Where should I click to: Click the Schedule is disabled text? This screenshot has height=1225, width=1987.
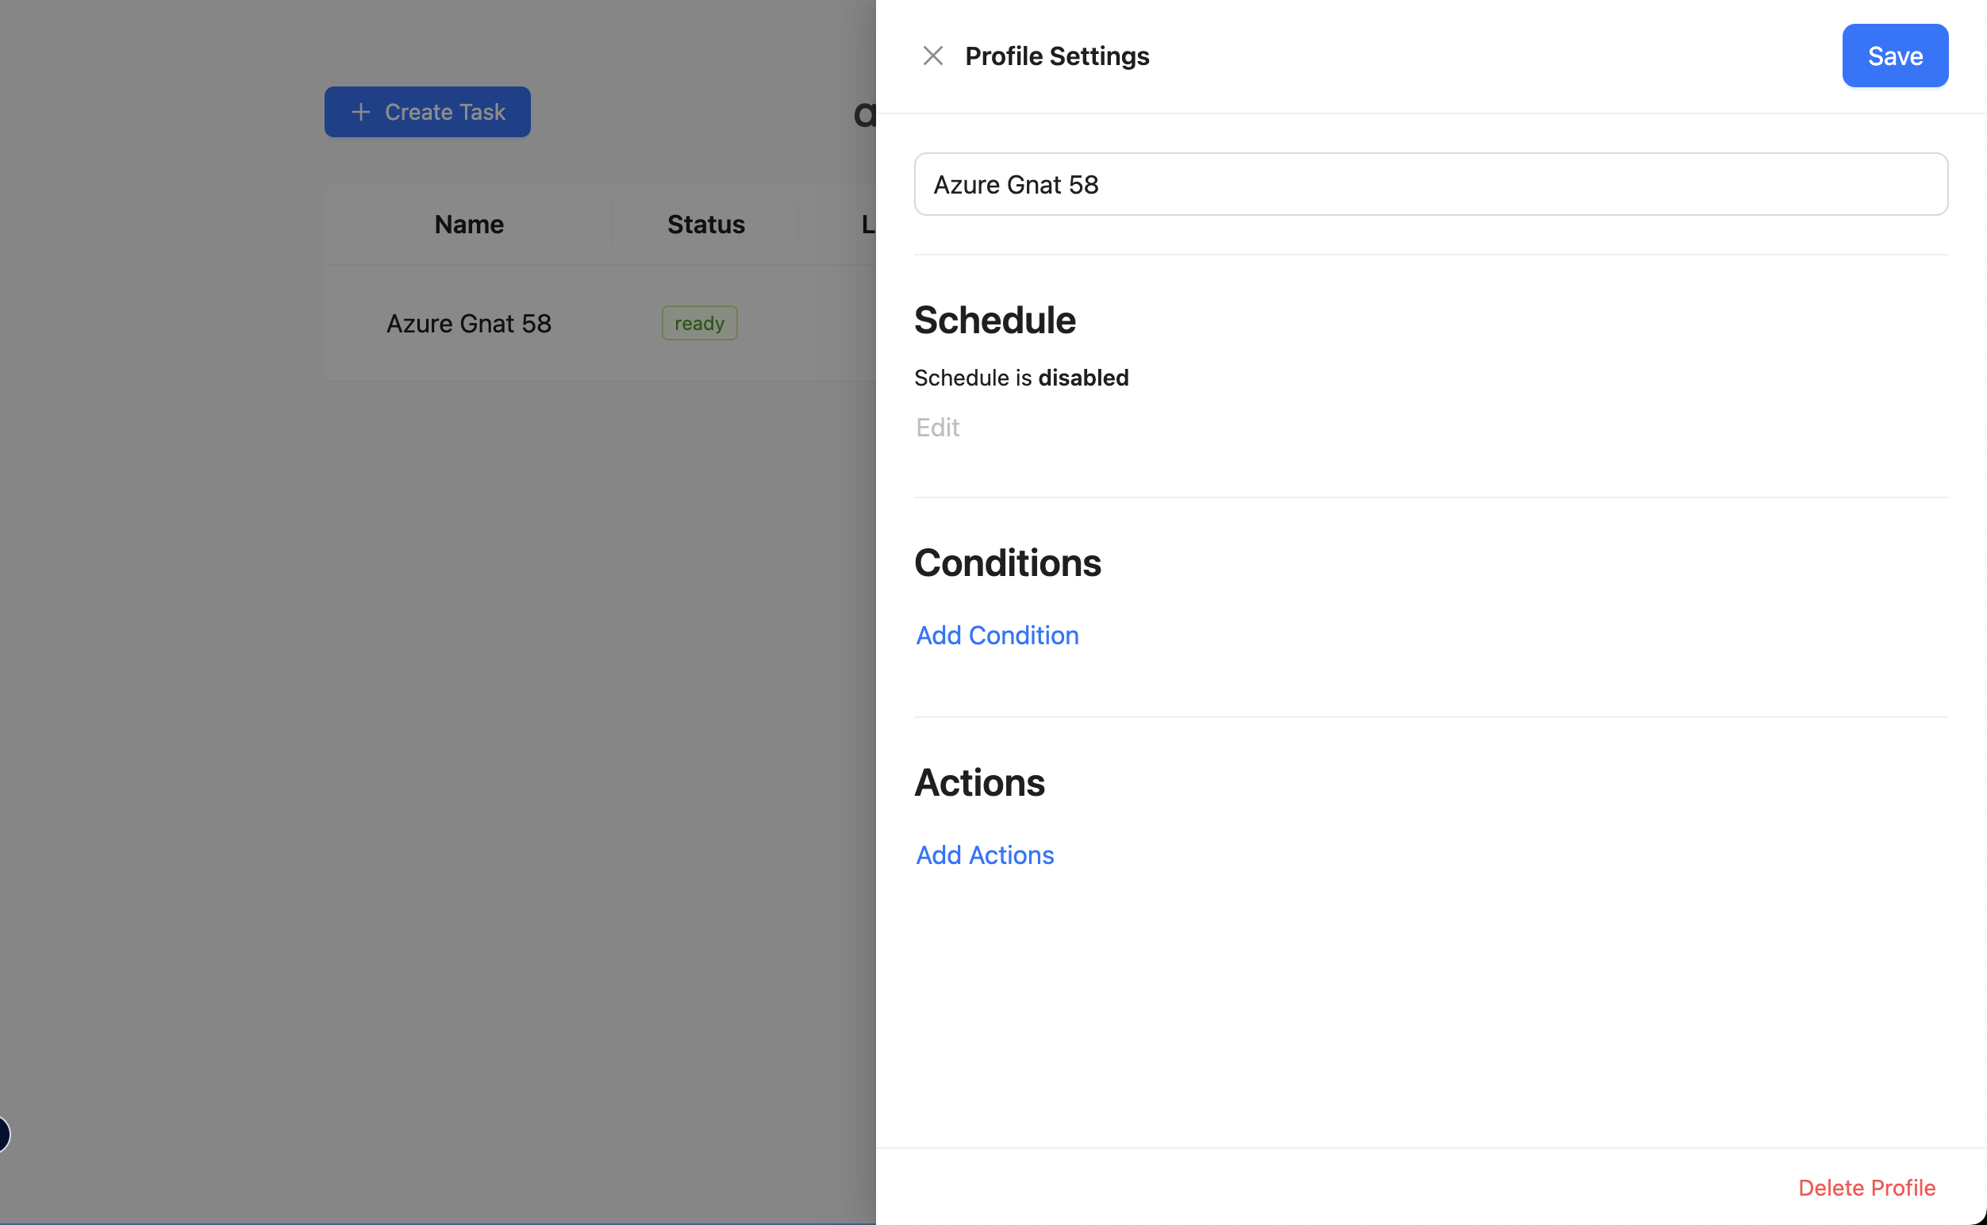coord(1021,378)
